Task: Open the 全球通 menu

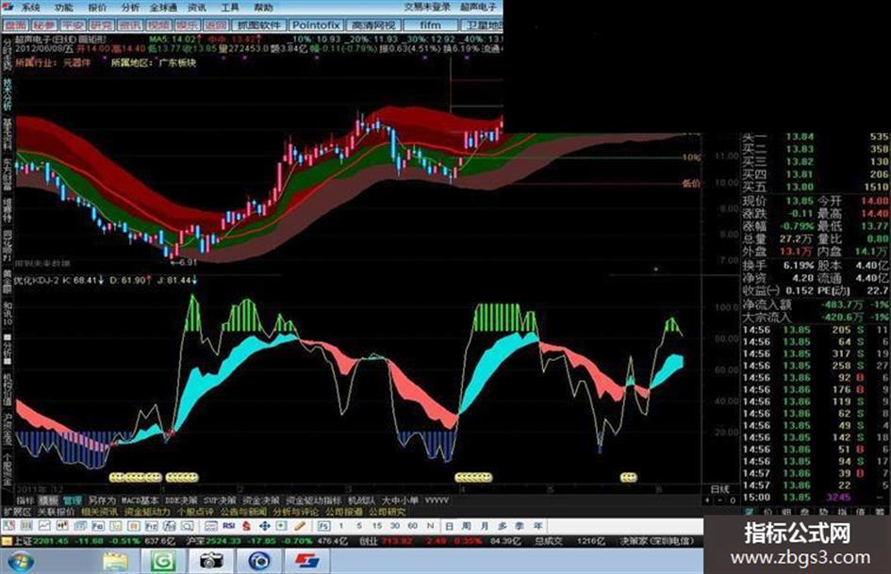Action: pyautogui.click(x=164, y=8)
